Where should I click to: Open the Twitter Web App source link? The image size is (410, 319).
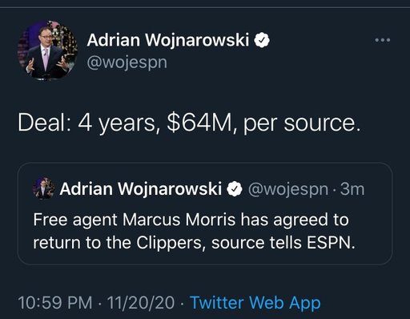[255, 303]
